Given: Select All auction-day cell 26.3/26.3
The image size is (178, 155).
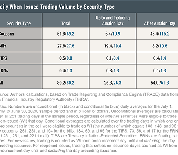Looking at the screenshot, I should click(x=113, y=83).
